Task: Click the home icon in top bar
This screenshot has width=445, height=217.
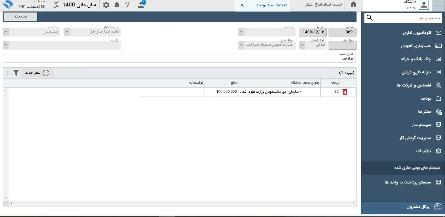Action: pyautogui.click(x=354, y=5)
